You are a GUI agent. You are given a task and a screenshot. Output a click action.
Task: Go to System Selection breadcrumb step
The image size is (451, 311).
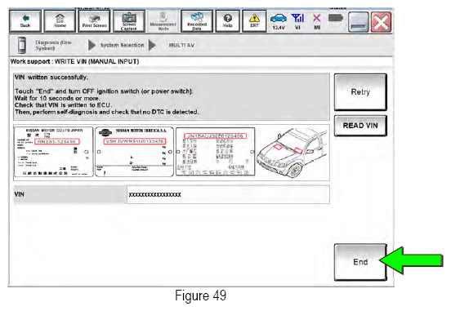pos(122,45)
